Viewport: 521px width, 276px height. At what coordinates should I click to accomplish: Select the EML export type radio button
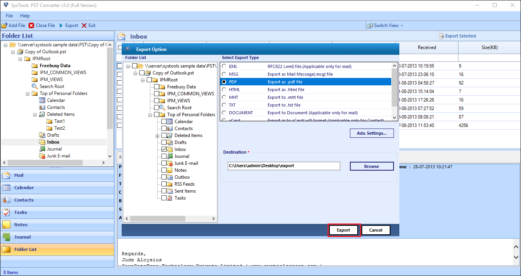coord(224,66)
